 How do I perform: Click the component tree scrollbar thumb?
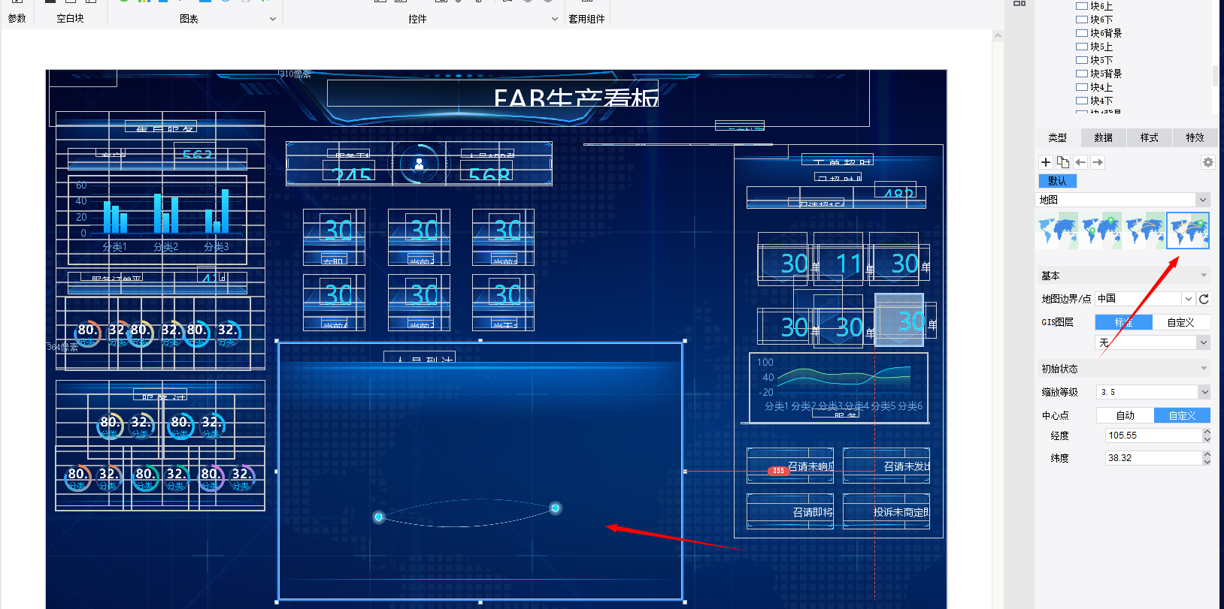[1215, 75]
